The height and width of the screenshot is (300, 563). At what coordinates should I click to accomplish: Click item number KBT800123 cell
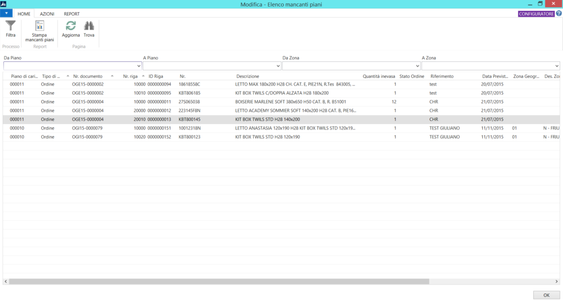[x=190, y=137]
